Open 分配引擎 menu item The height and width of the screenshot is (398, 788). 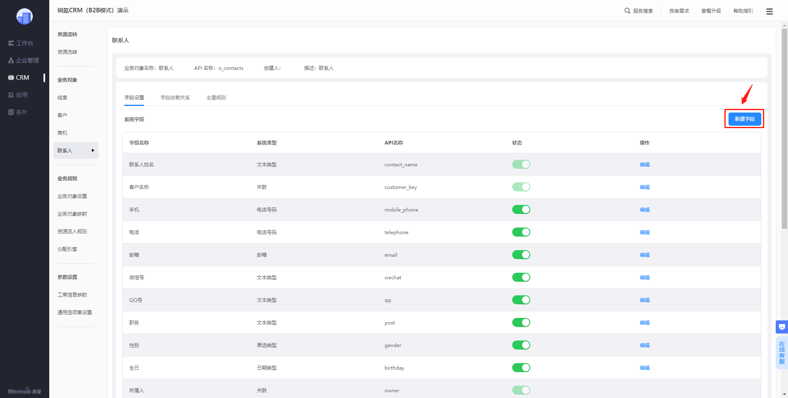67,249
